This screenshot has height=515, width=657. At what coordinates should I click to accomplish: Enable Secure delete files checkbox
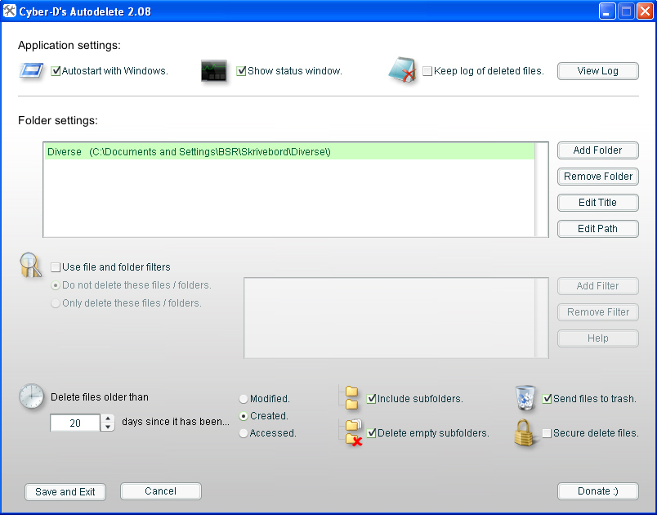tap(547, 433)
